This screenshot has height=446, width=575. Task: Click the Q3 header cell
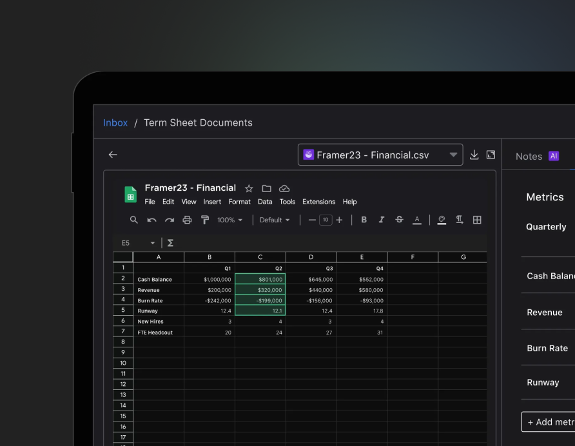pyautogui.click(x=311, y=268)
